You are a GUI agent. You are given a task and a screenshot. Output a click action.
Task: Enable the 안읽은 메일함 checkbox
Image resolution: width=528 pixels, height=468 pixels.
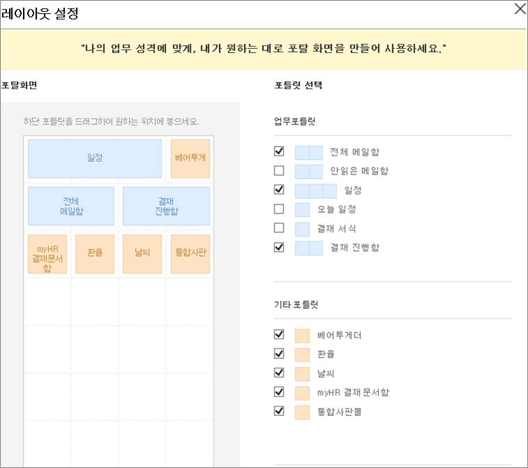coord(279,170)
